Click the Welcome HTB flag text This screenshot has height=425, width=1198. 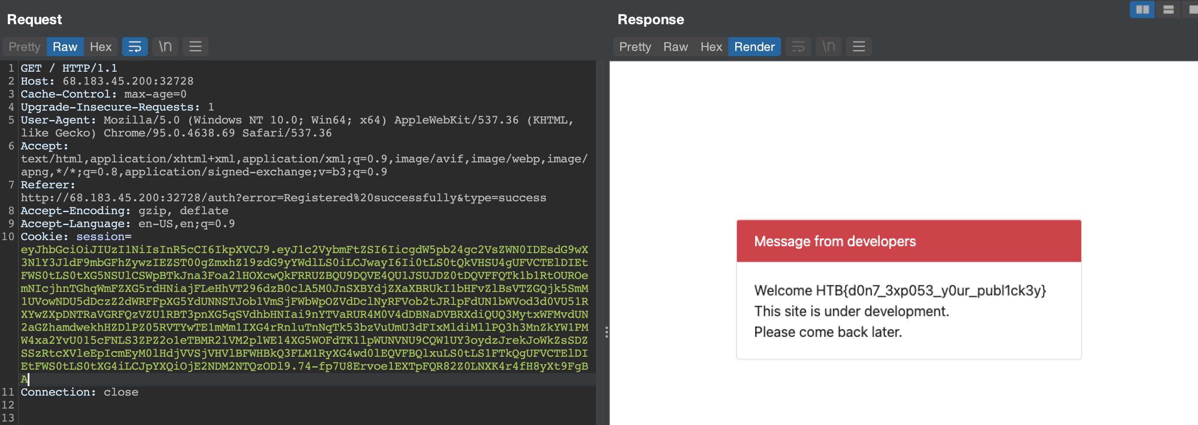(900, 291)
